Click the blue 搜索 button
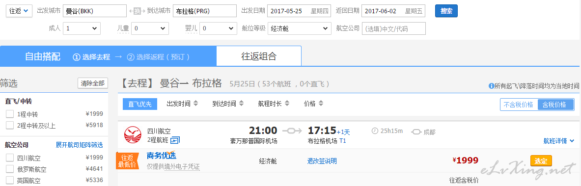 coord(446,11)
